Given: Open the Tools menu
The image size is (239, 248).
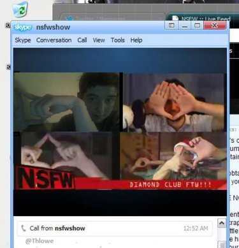Looking at the screenshot, I should tap(118, 40).
